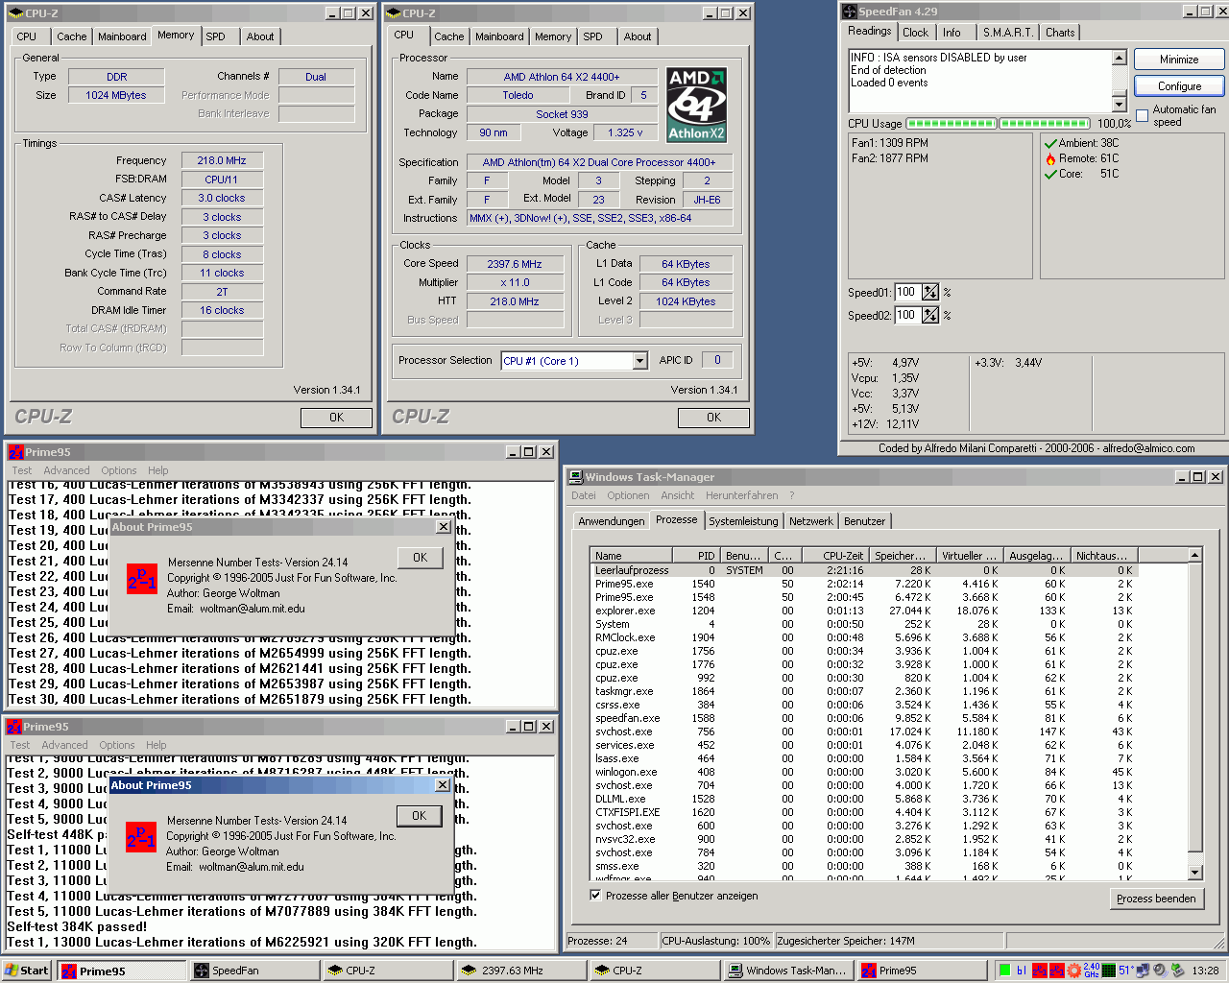Open Herunterfahren menu in Task-Manager
This screenshot has height=983, width=1229.
click(x=742, y=495)
